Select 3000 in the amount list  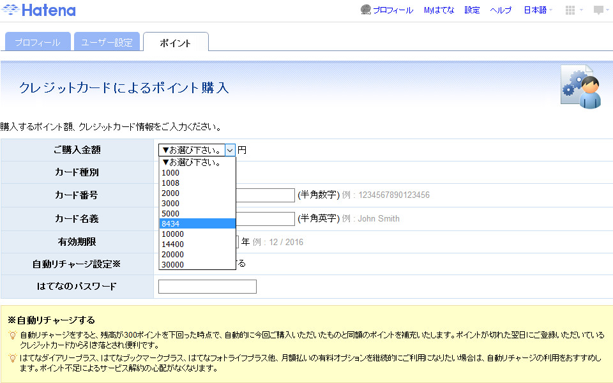(x=197, y=203)
